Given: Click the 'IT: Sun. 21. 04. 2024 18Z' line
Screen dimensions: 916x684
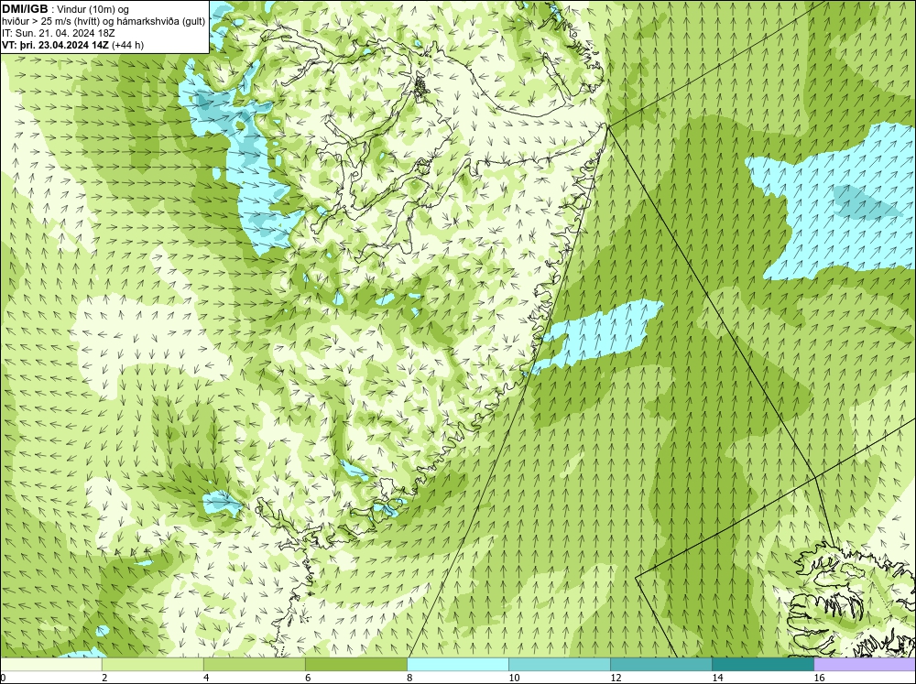Looking at the screenshot, I should pyautogui.click(x=59, y=33).
